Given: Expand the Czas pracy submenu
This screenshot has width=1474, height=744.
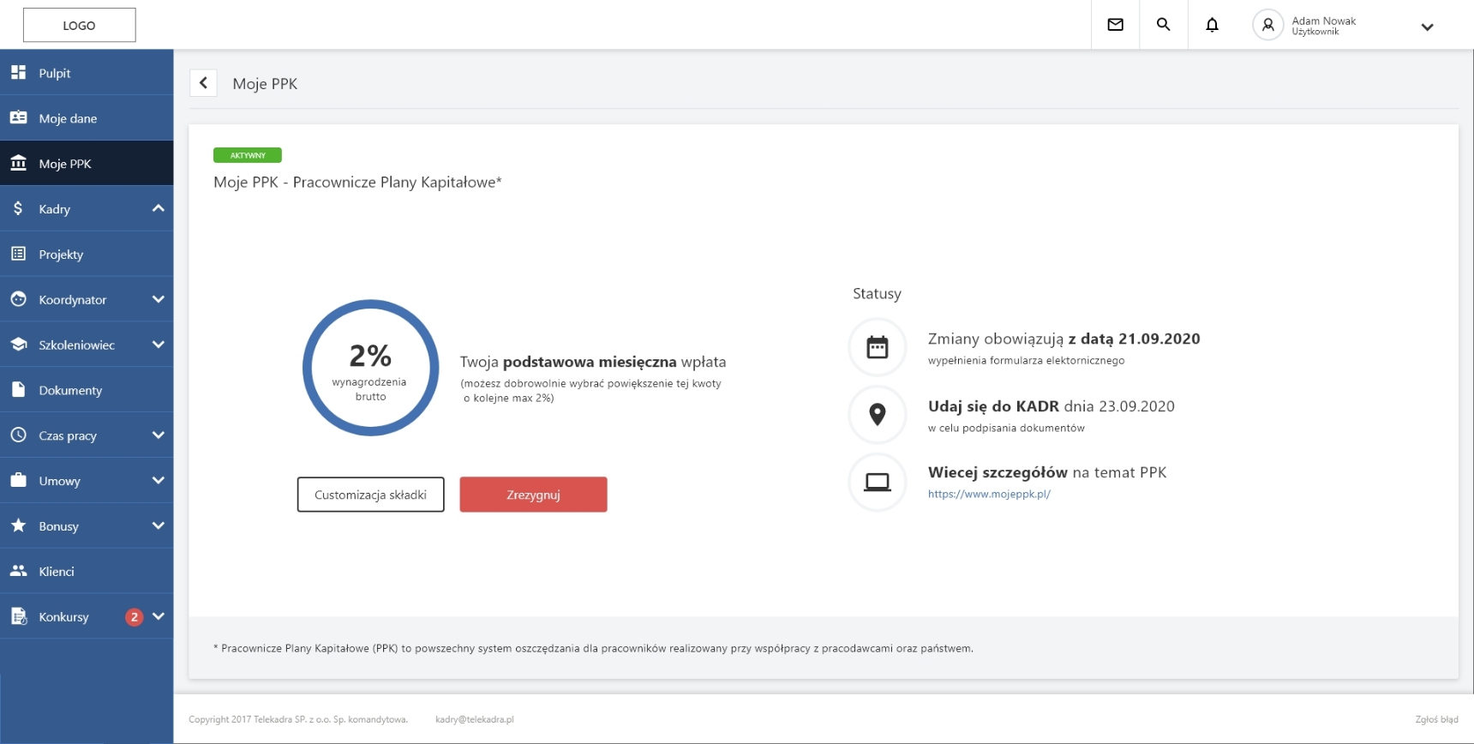Looking at the screenshot, I should coord(158,435).
